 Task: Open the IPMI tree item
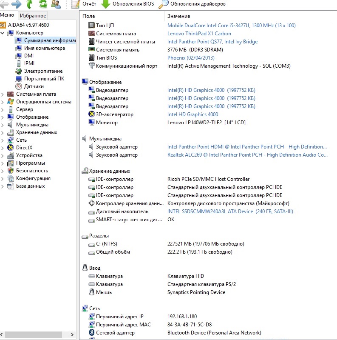[29, 63]
